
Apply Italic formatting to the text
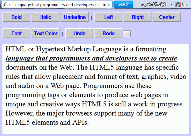46,17
